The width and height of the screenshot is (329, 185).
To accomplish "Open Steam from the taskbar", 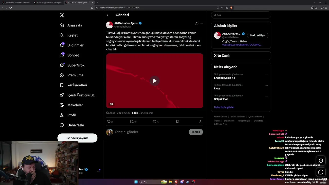I will [188, 182].
